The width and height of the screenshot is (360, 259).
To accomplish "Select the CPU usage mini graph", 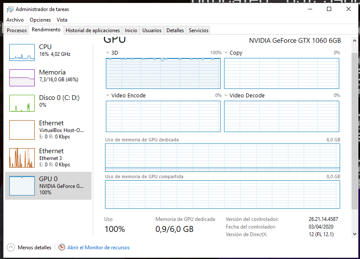I will coord(22,52).
